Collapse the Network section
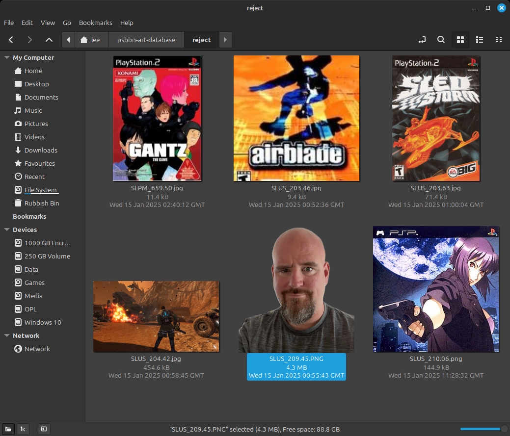The width and height of the screenshot is (510, 436). (7, 335)
